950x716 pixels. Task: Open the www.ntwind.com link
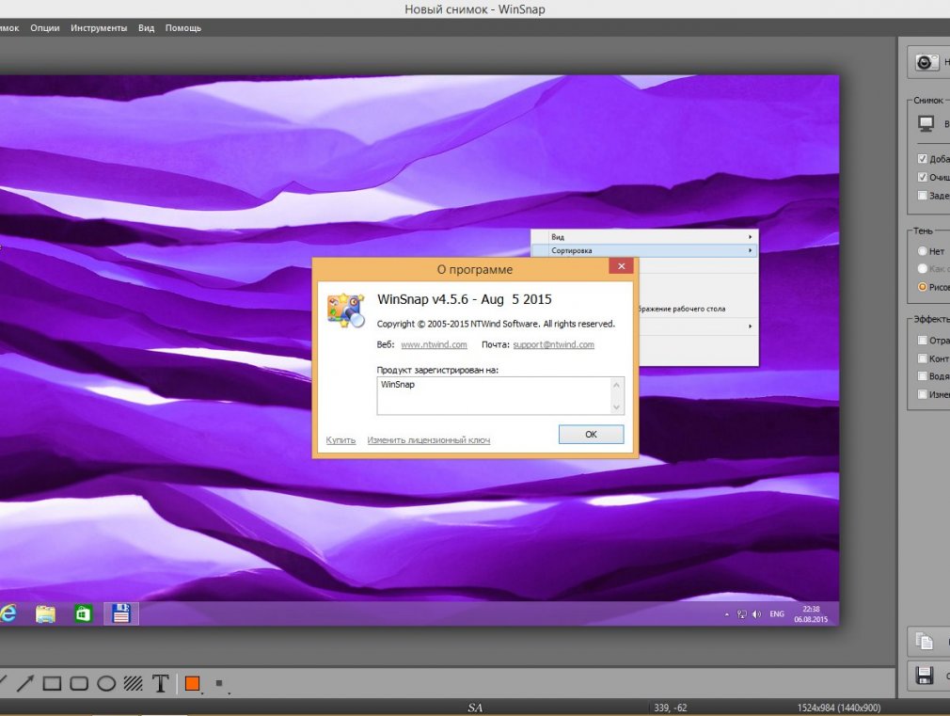click(x=434, y=344)
